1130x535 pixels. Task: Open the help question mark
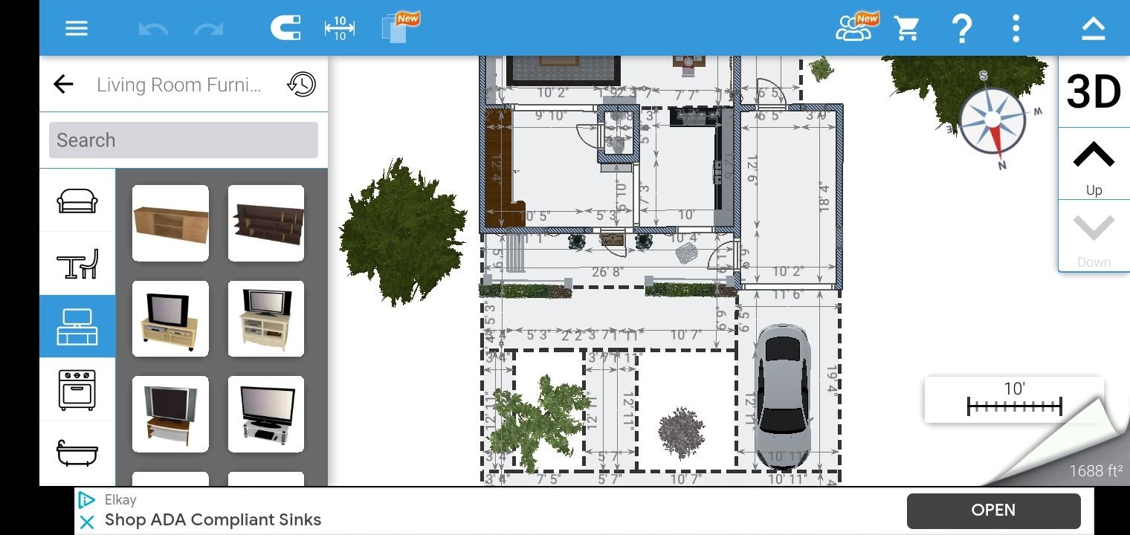(x=962, y=27)
